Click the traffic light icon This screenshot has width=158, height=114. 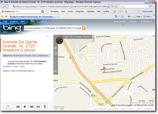click(x=45, y=106)
